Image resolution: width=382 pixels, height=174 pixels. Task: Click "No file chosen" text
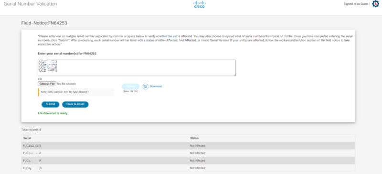66,84
